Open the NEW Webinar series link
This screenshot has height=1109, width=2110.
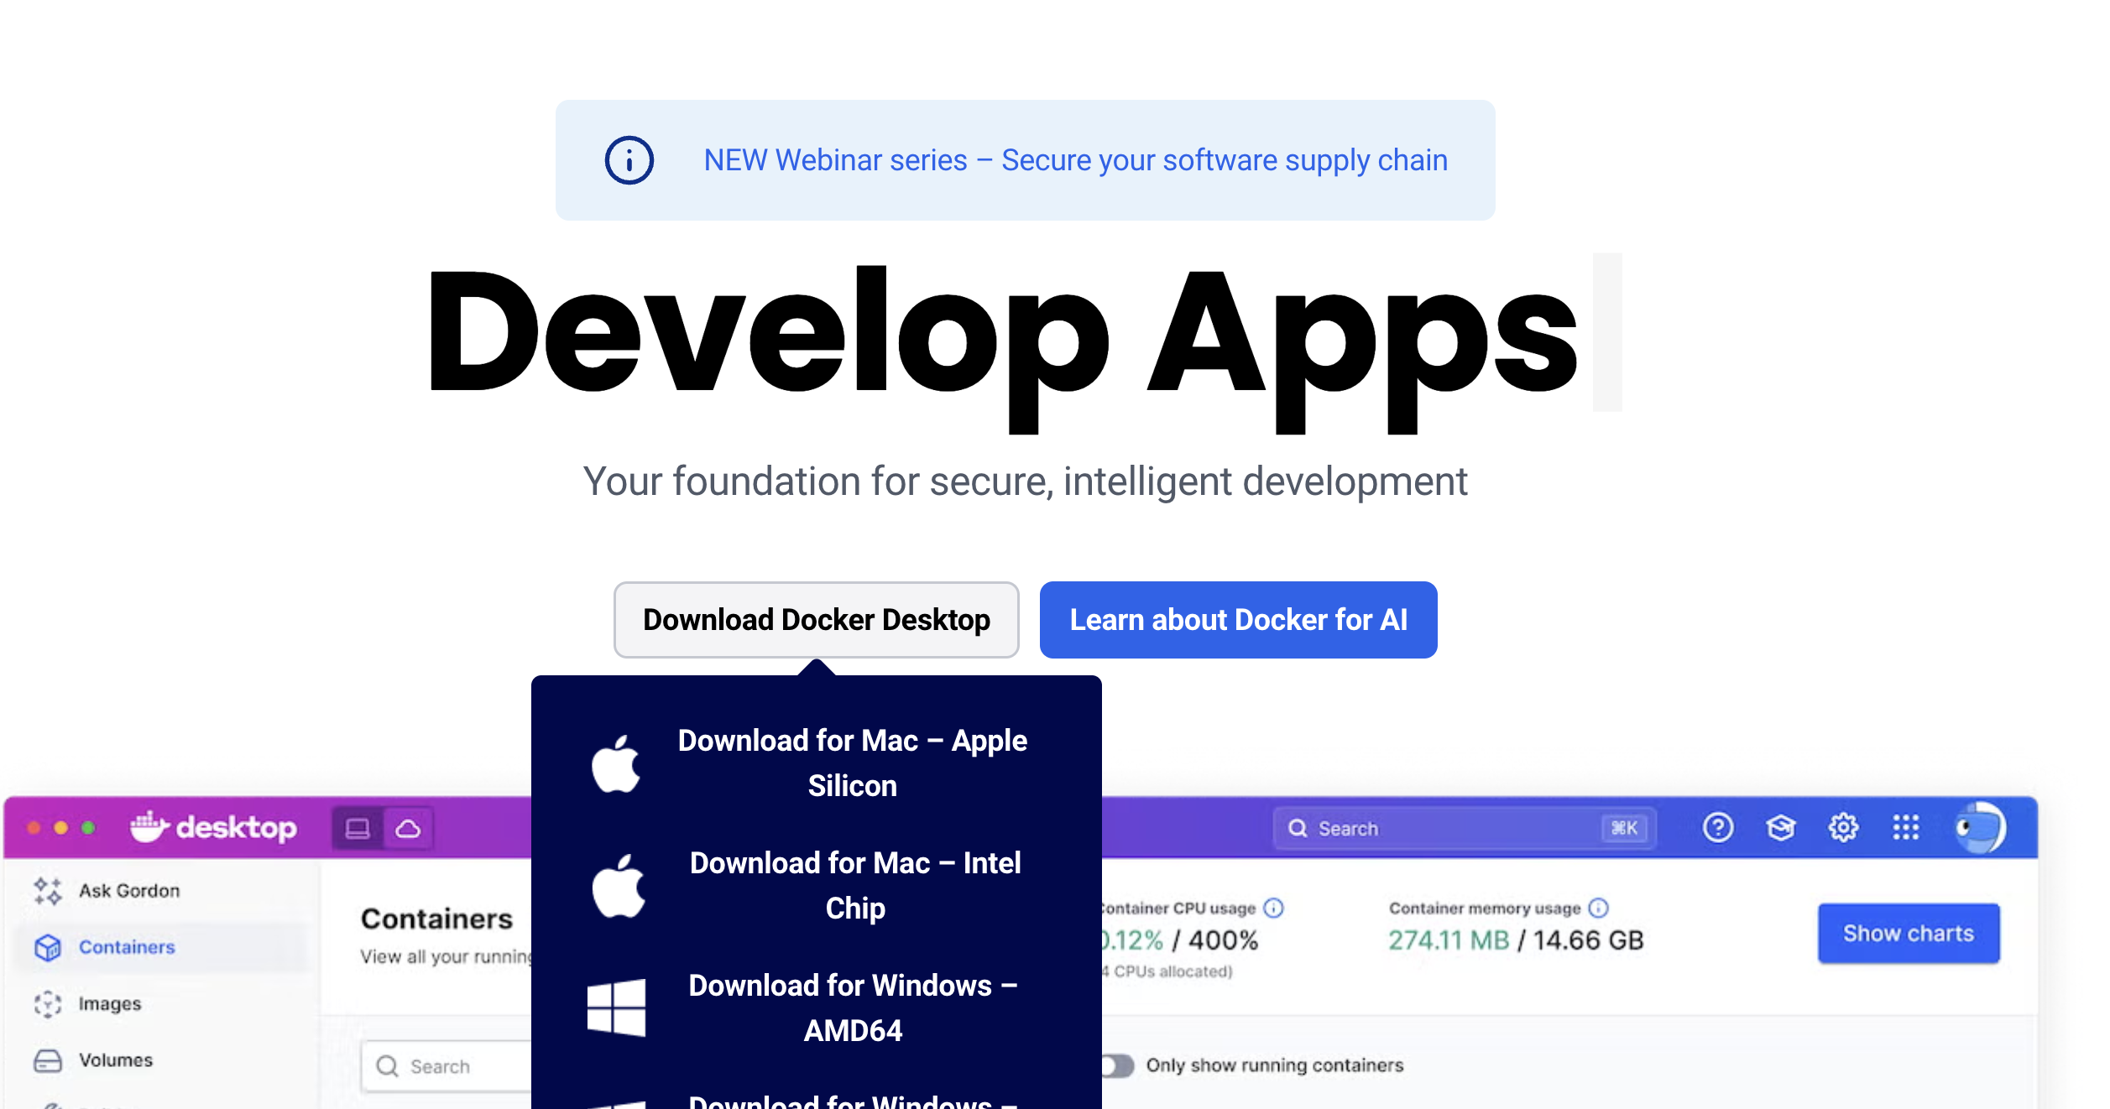(1075, 160)
